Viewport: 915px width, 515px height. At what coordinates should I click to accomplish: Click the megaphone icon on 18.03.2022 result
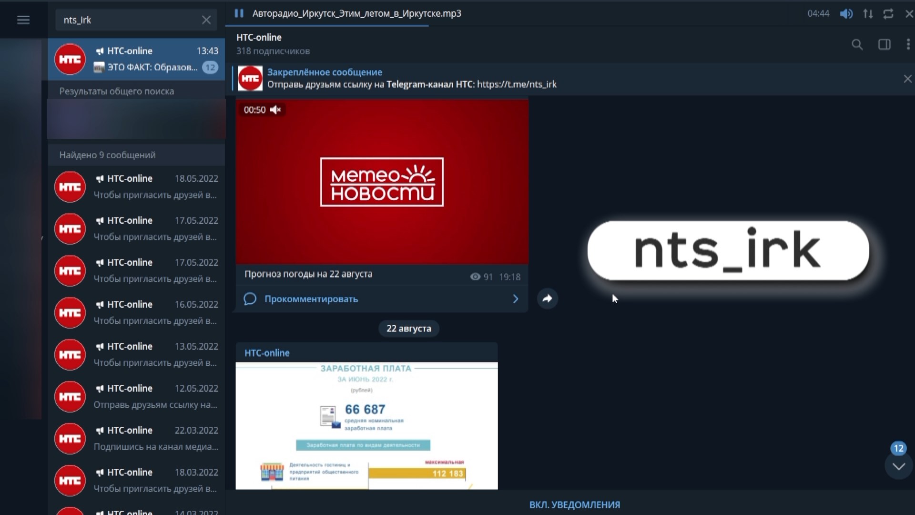[x=100, y=473]
